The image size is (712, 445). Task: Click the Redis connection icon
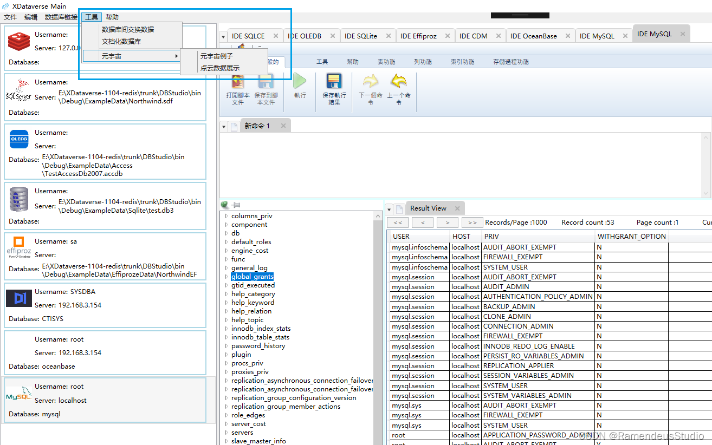pyautogui.click(x=19, y=41)
